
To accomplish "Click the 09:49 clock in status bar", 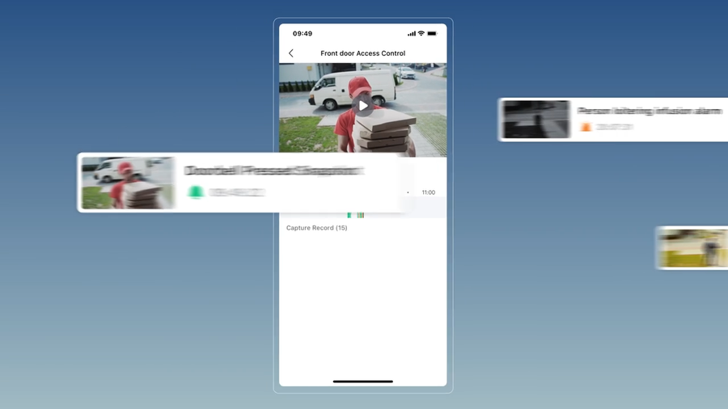I will (303, 33).
